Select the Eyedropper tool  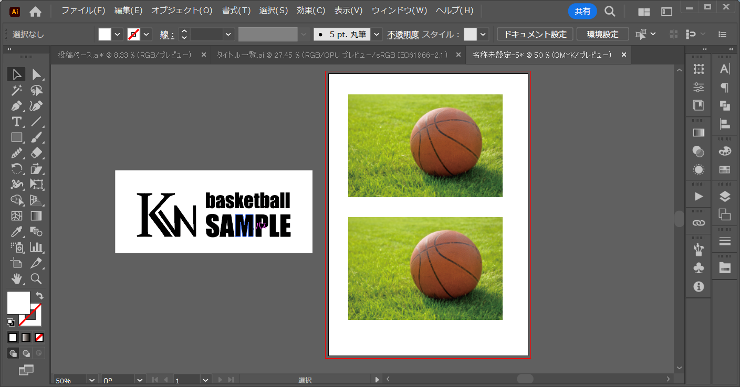tap(17, 231)
